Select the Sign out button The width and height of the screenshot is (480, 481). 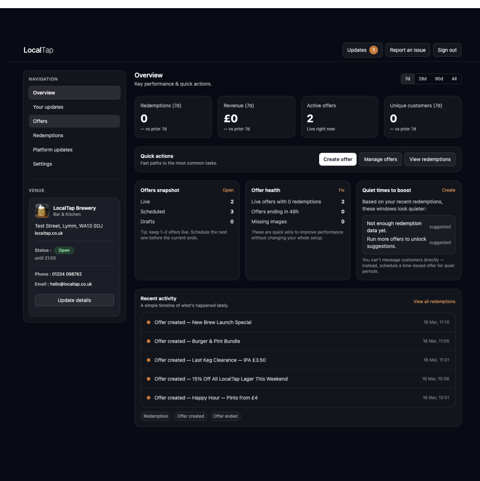[x=447, y=50]
